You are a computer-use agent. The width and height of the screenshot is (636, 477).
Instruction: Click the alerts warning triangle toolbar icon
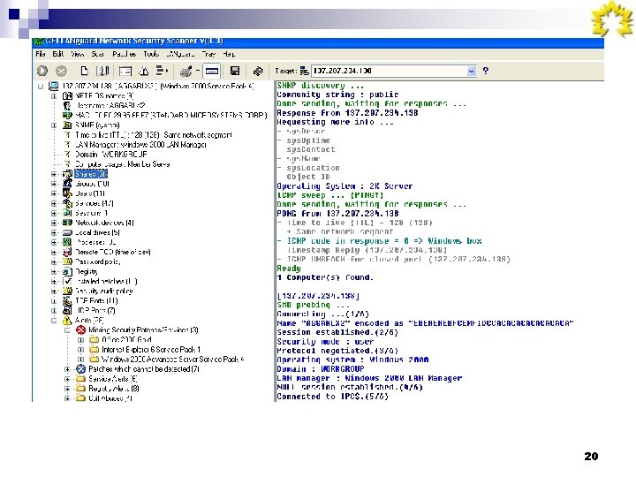click(x=144, y=72)
